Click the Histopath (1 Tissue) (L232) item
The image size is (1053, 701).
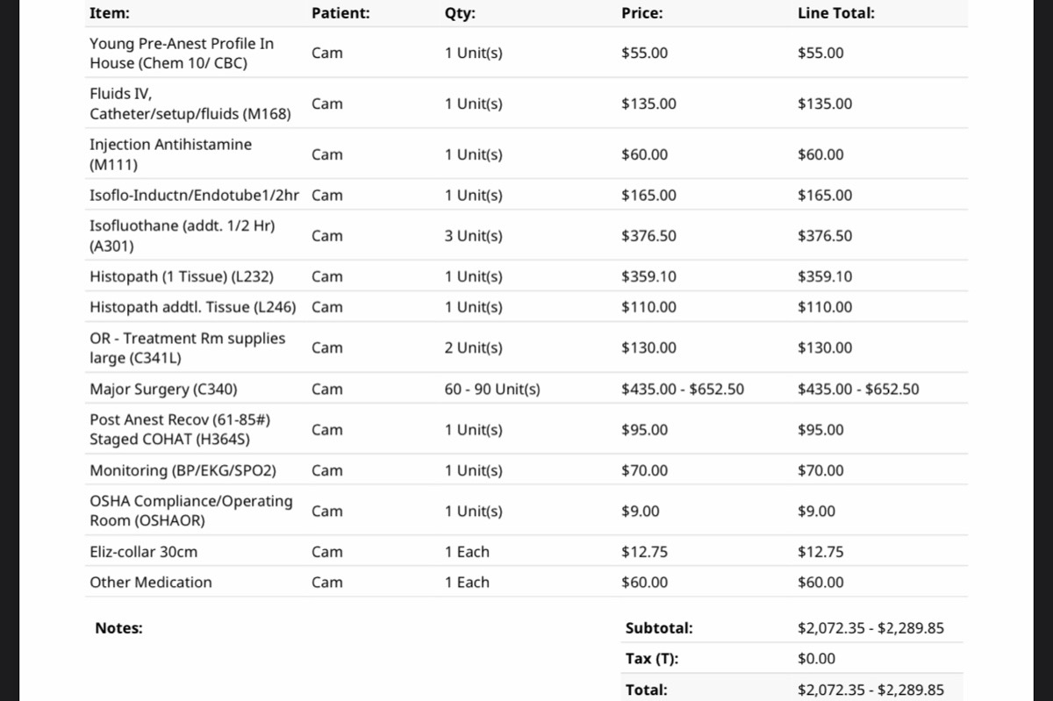click(182, 276)
